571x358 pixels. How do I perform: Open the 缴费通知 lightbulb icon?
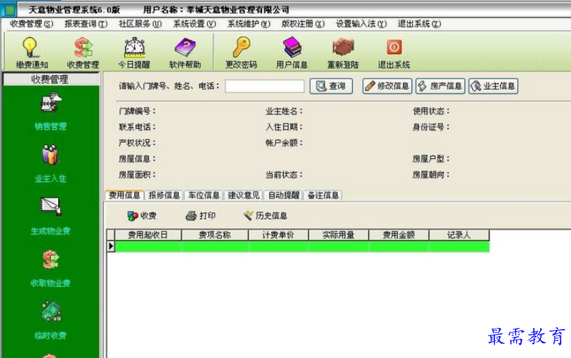click(x=31, y=53)
